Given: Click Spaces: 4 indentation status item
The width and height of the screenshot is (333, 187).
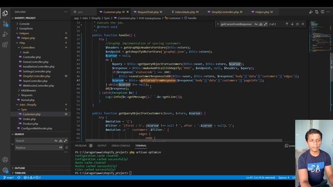Looking at the screenshot, I should [x=284, y=178].
